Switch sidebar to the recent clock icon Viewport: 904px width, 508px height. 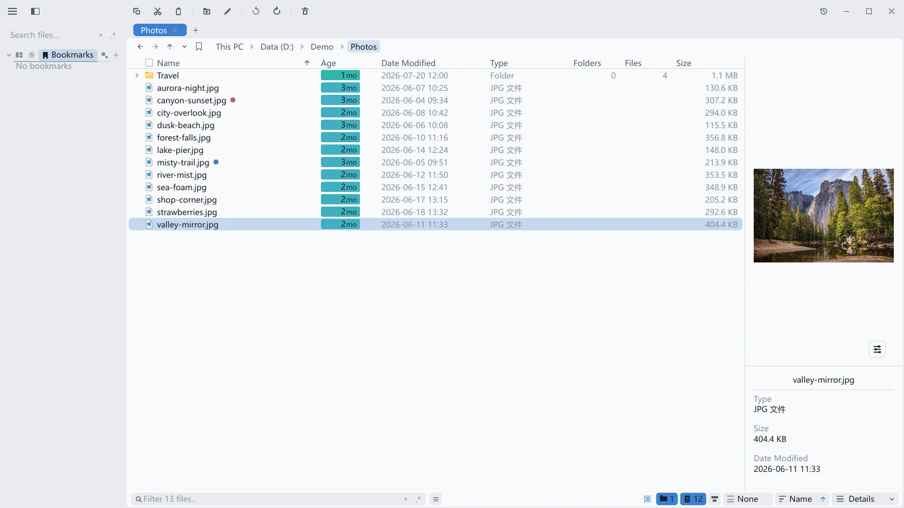(32, 55)
